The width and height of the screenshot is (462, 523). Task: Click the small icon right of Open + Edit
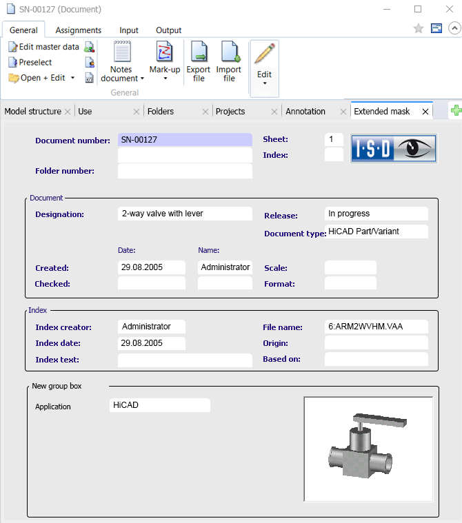tap(90, 78)
